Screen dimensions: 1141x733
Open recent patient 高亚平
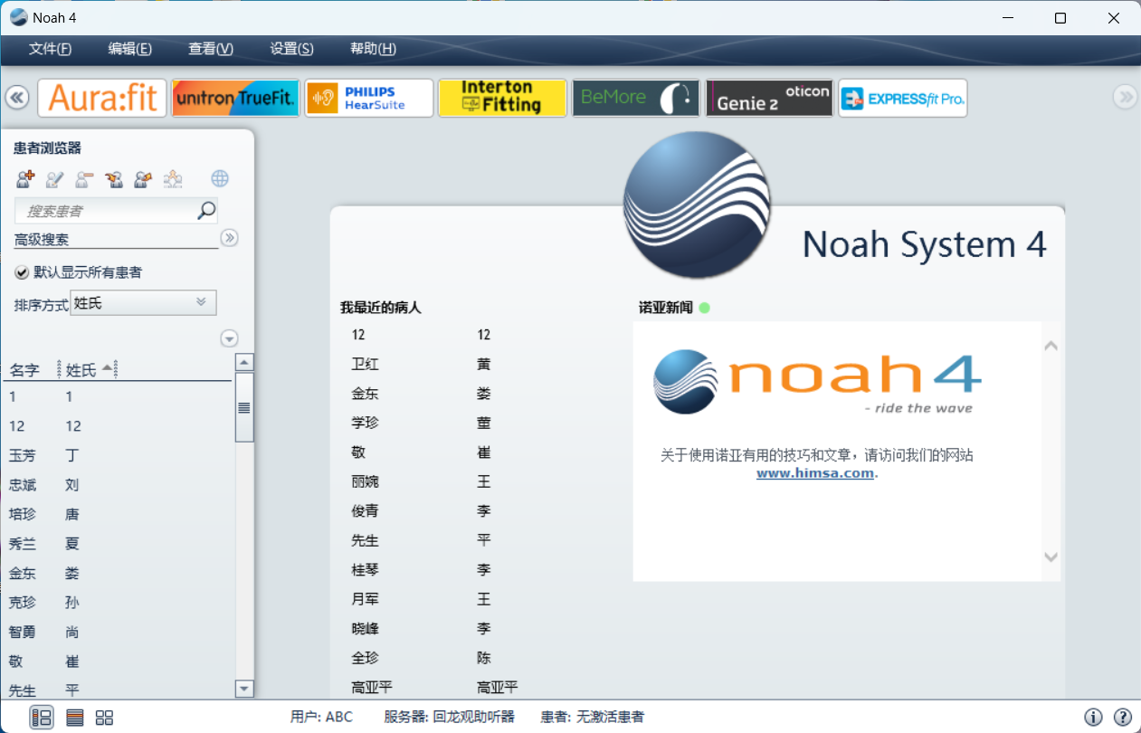pos(434,687)
